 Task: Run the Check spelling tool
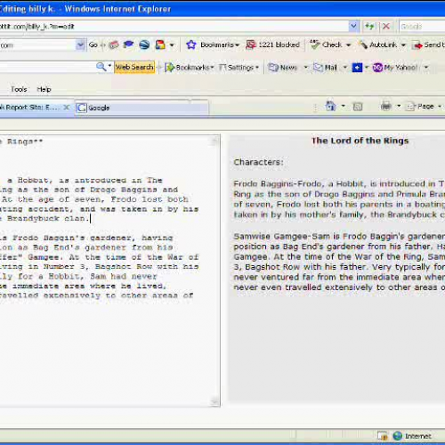tap(327, 44)
